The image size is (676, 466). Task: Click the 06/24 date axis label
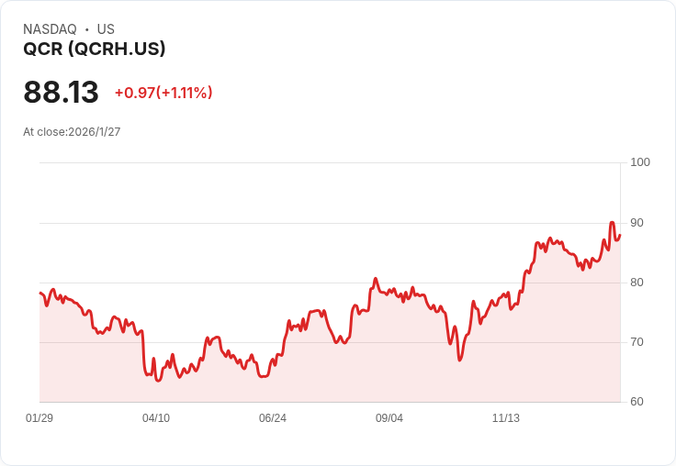(273, 418)
